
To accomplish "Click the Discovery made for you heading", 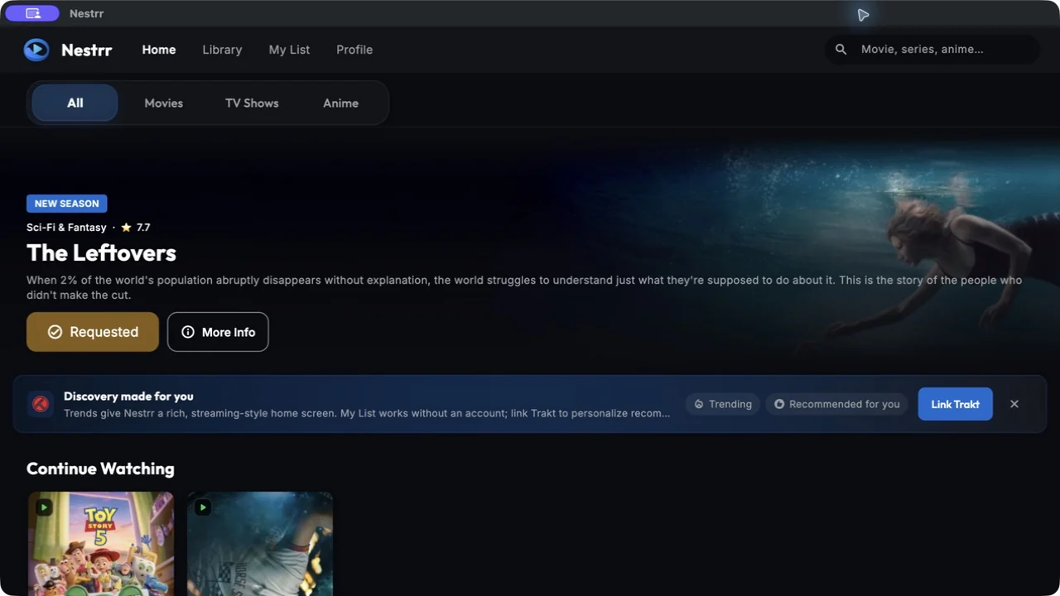I will click(128, 397).
